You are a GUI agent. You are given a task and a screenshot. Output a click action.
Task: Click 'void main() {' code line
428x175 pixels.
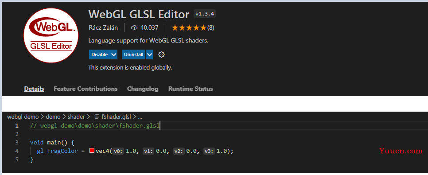tap(52, 143)
